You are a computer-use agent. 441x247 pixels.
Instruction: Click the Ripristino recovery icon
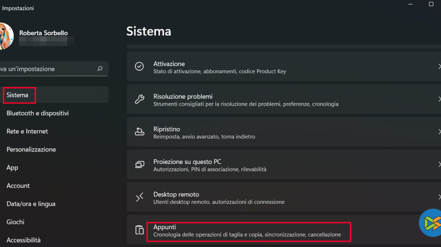tap(139, 132)
